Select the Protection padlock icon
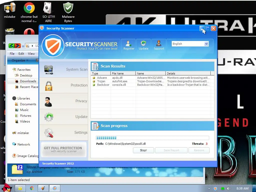Image resolution: width=256 pixels, height=192 pixels. tap(49, 86)
